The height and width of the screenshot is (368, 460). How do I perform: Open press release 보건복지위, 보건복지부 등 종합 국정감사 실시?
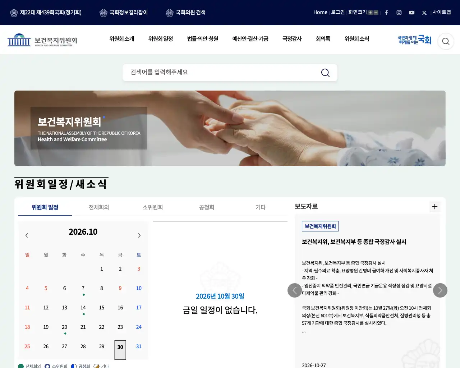[354, 242]
